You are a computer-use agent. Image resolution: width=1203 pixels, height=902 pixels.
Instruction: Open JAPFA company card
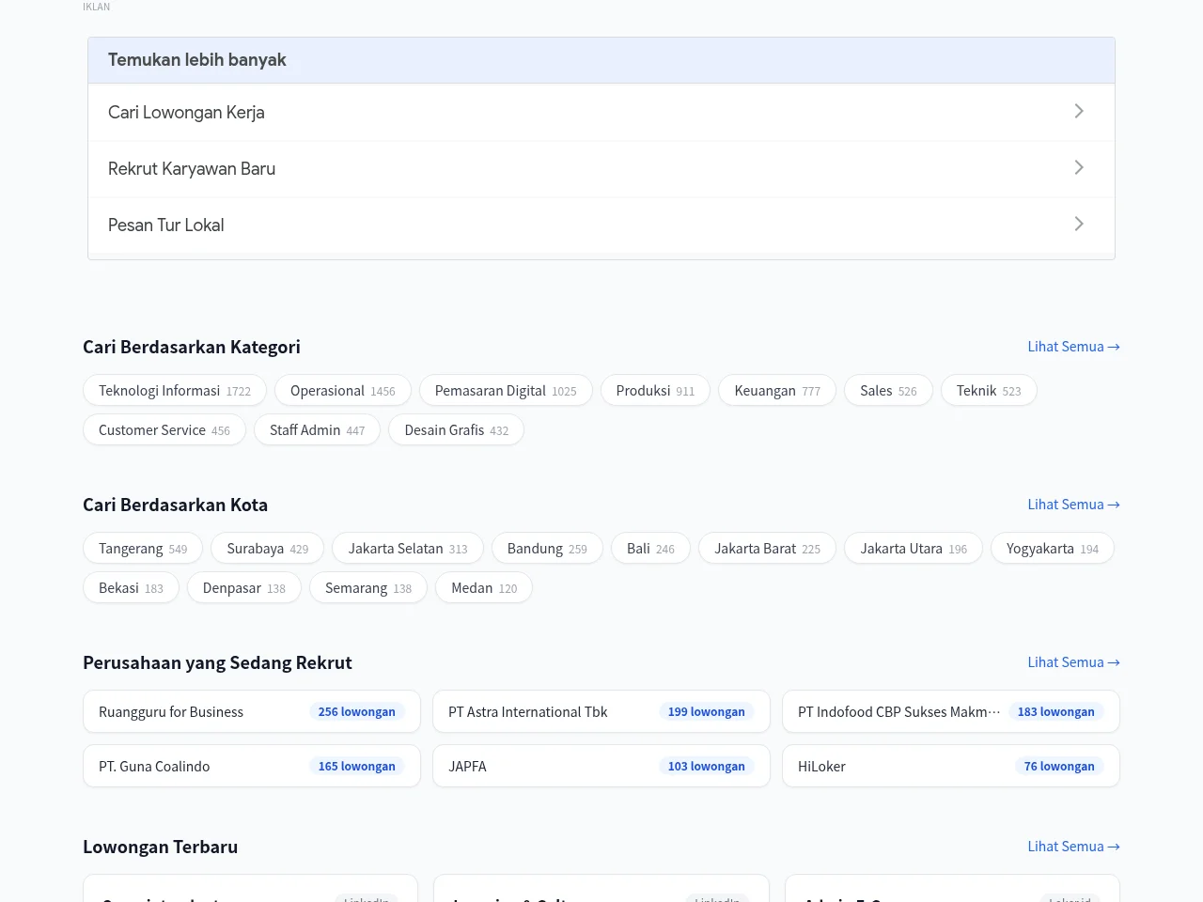(x=601, y=767)
